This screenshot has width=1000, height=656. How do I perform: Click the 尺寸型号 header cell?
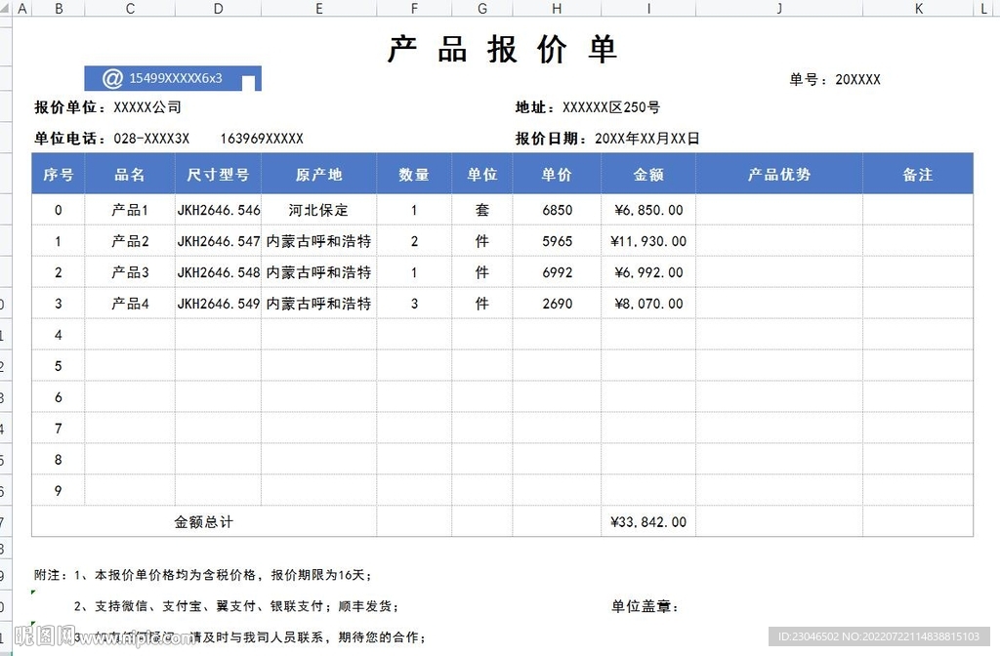coord(218,174)
